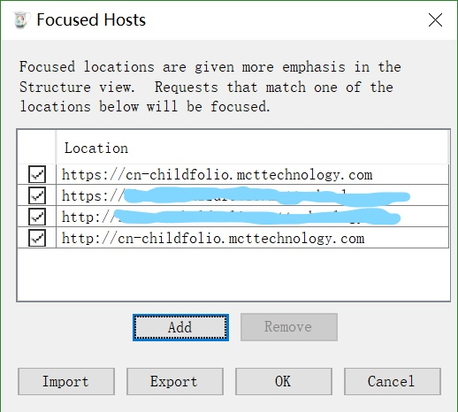Export the focused hosts list
This screenshot has height=412, width=458.
pos(175,381)
